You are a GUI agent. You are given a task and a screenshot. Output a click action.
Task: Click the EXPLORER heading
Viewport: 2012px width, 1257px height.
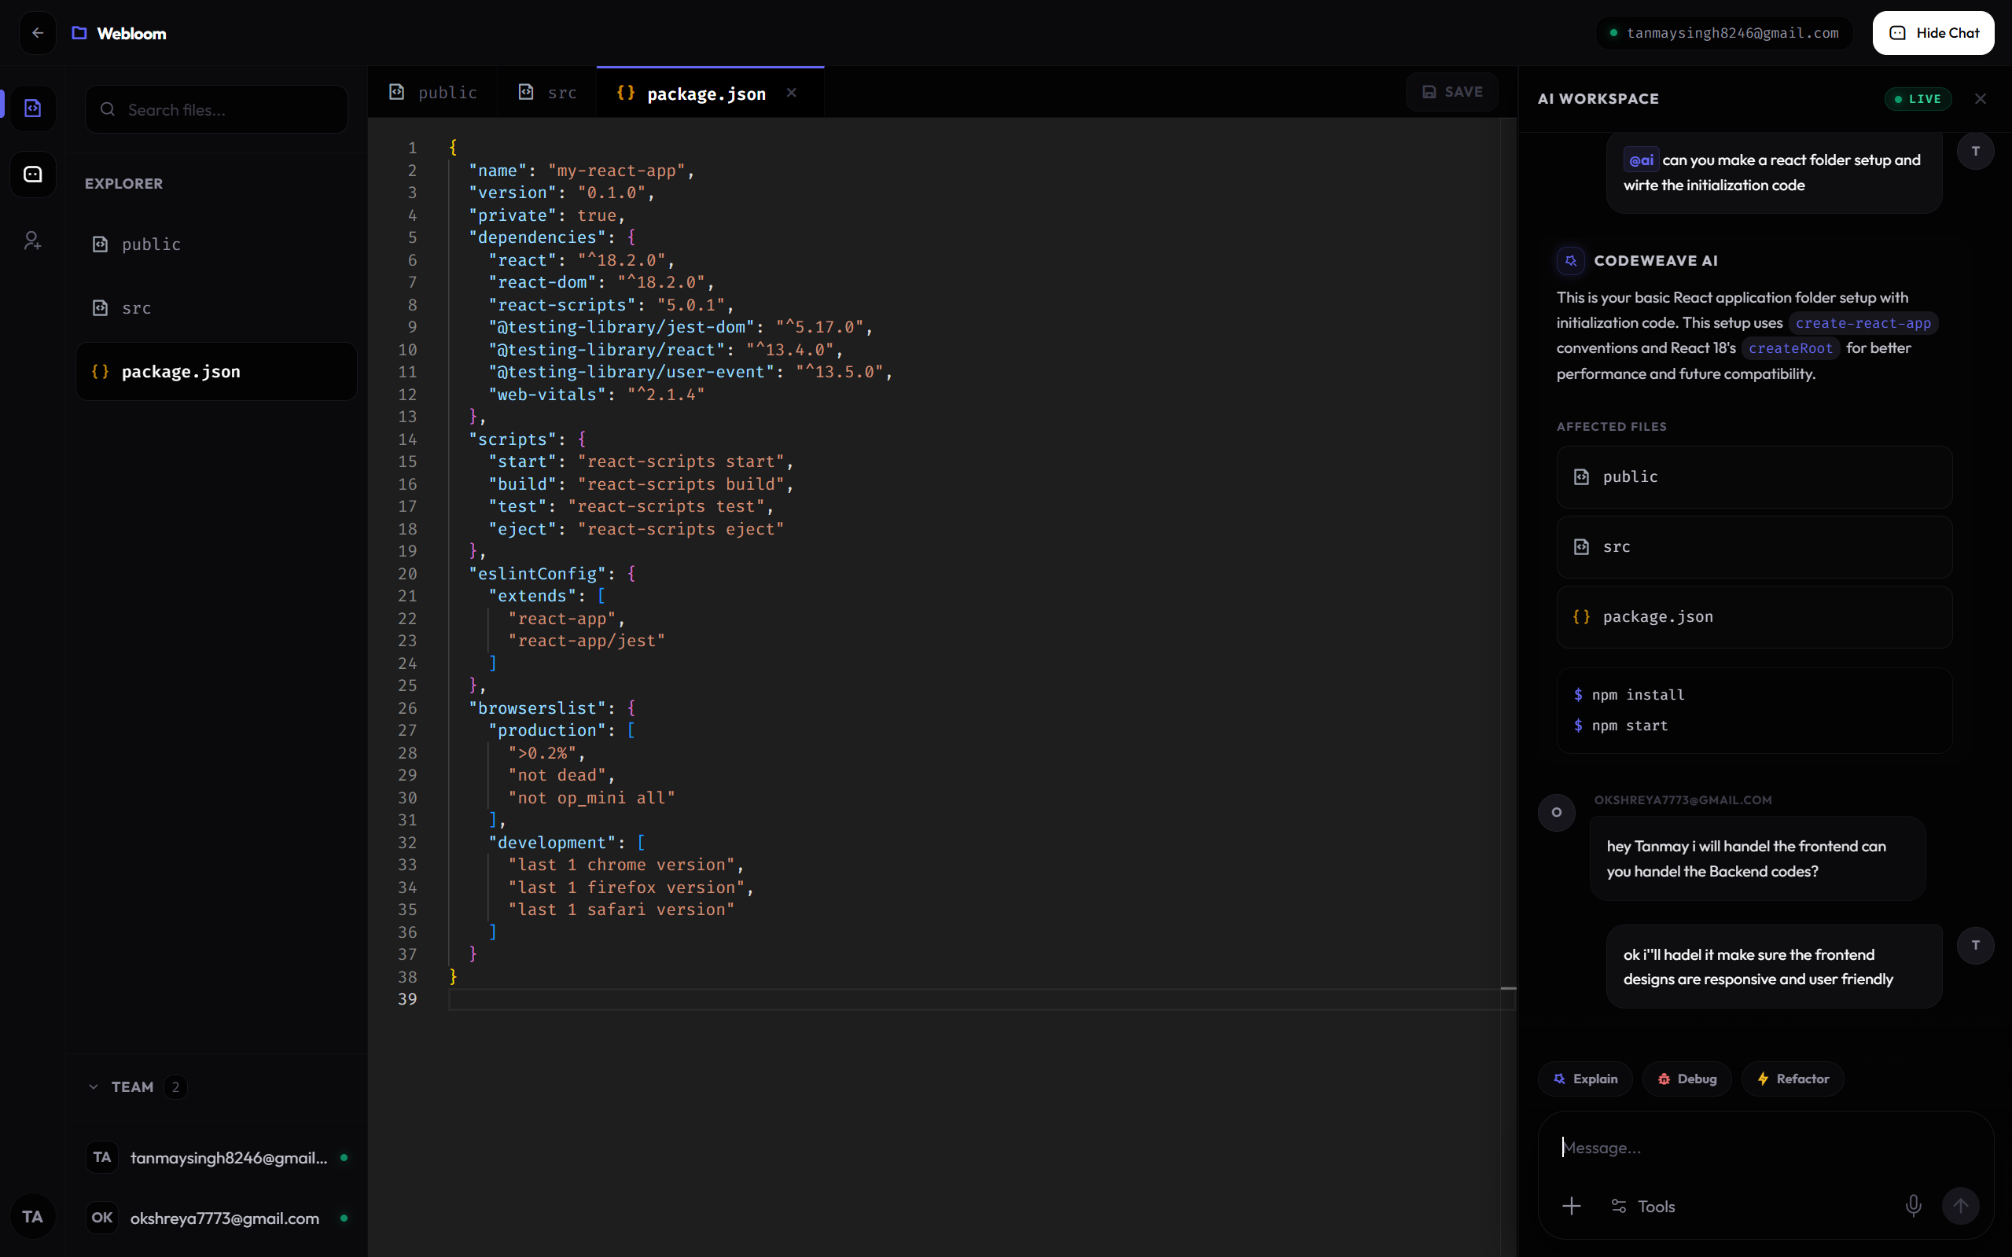pyautogui.click(x=124, y=184)
